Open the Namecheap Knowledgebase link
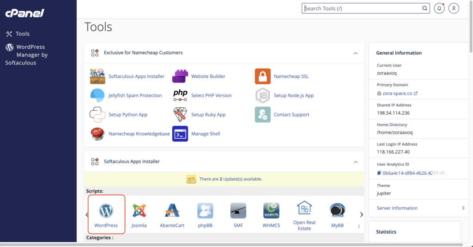Viewport: 473px width, 247px height. pos(139,134)
